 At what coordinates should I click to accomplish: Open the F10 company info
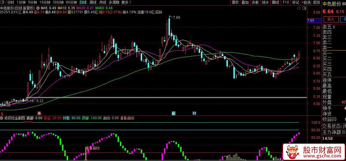(x=286, y=3)
